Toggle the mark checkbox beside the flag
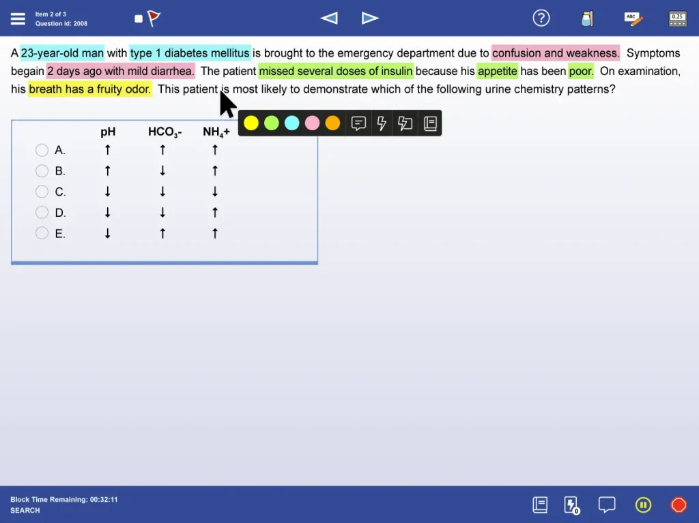This screenshot has height=523, width=699. pos(138,17)
